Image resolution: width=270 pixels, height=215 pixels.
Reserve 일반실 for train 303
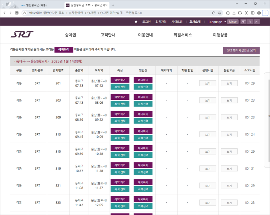(143, 97)
